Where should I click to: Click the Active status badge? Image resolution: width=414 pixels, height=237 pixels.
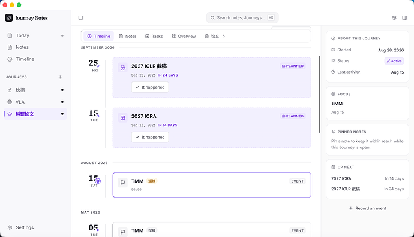(394, 61)
